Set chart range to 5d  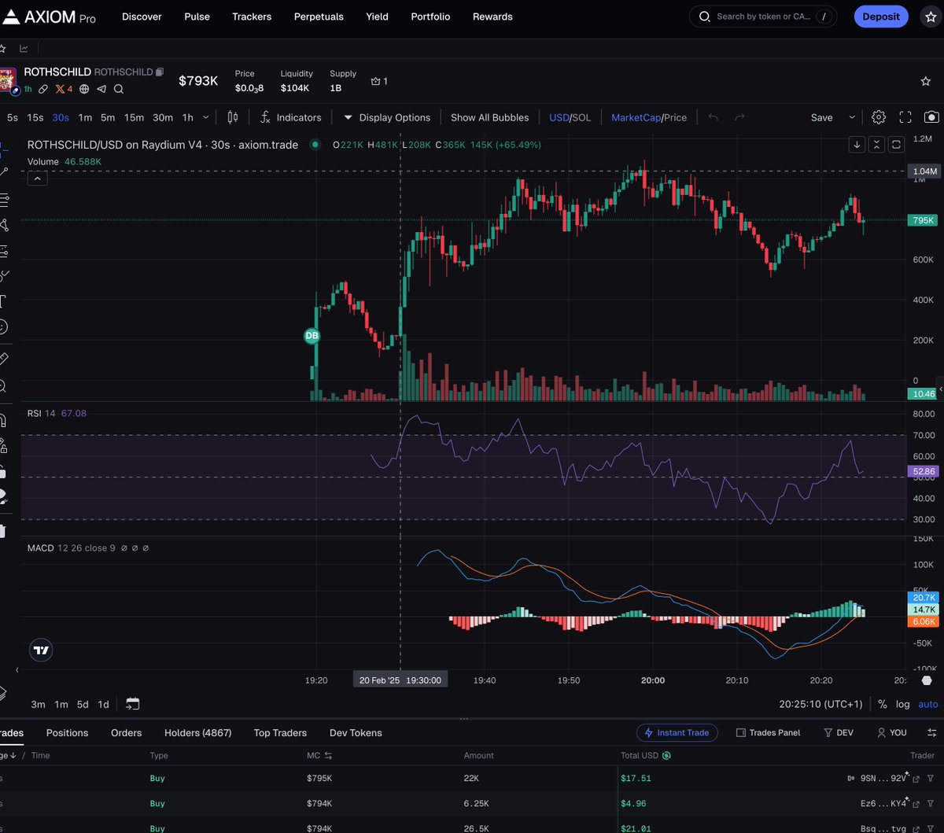(x=83, y=704)
